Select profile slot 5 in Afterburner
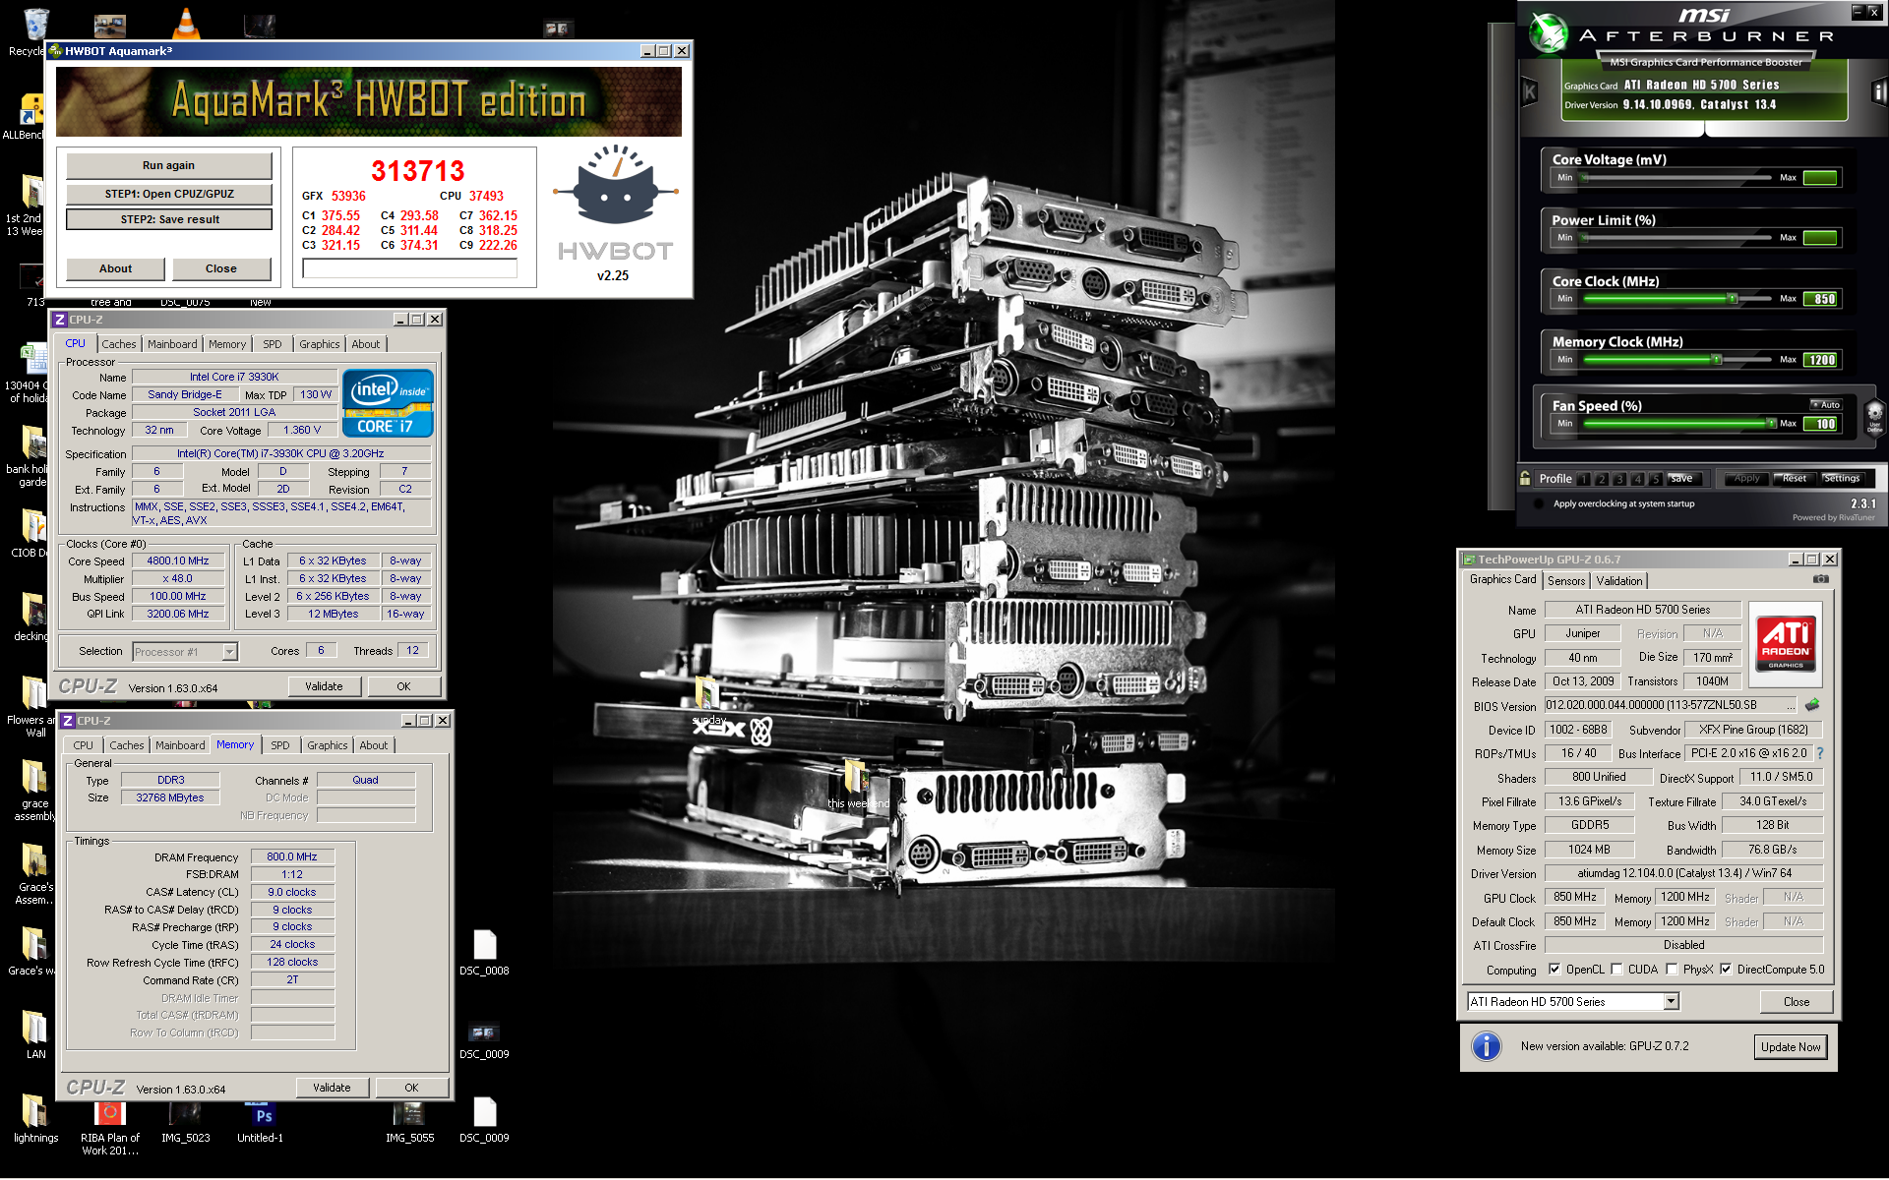Screen dimensions: 1889x1180 (1656, 479)
